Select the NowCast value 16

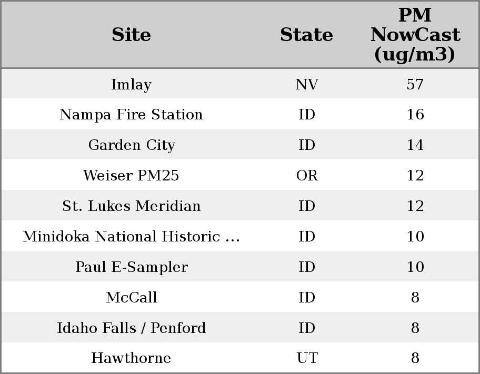[x=415, y=115]
